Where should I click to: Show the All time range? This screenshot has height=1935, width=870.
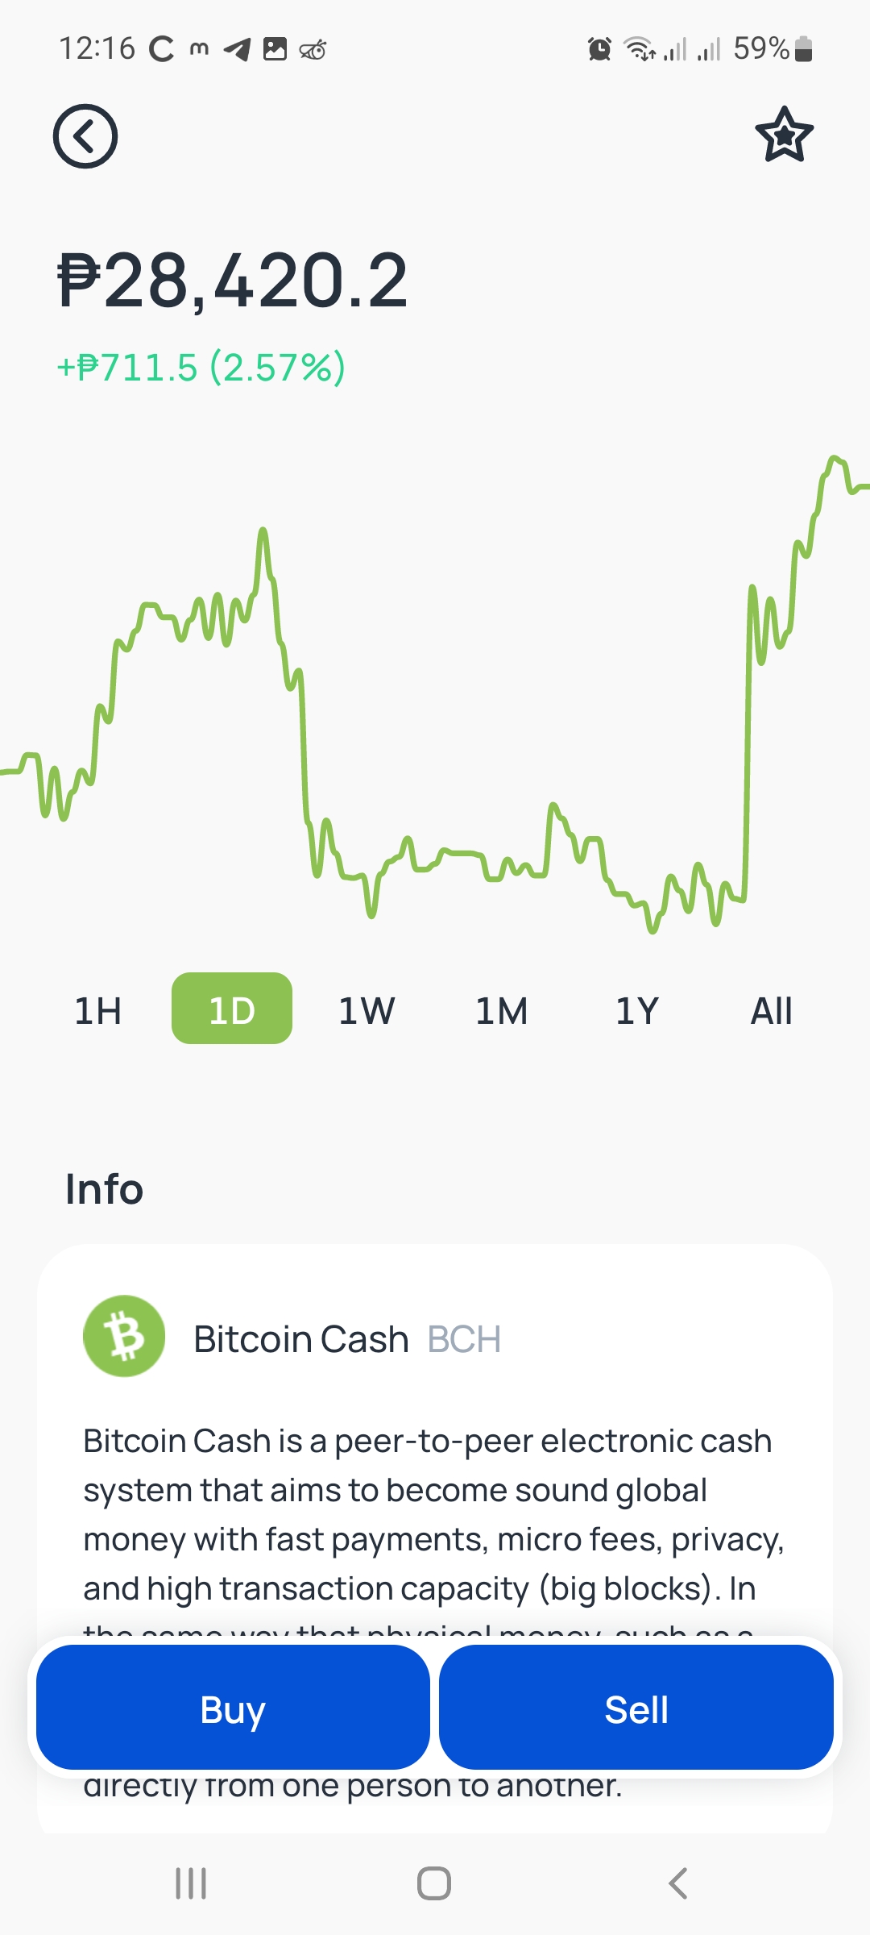pyautogui.click(x=772, y=1010)
